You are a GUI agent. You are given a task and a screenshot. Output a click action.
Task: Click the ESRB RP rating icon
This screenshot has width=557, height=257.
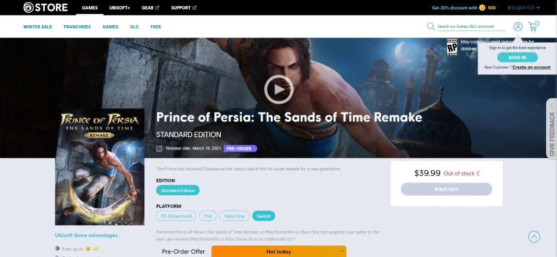[x=452, y=47]
